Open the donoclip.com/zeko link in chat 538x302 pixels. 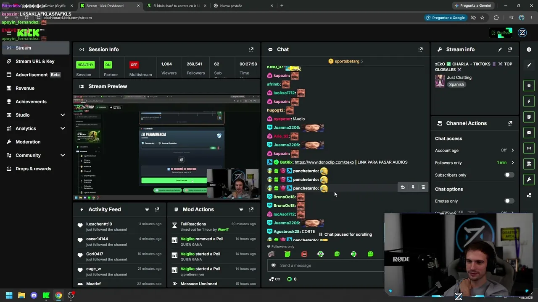click(x=324, y=162)
